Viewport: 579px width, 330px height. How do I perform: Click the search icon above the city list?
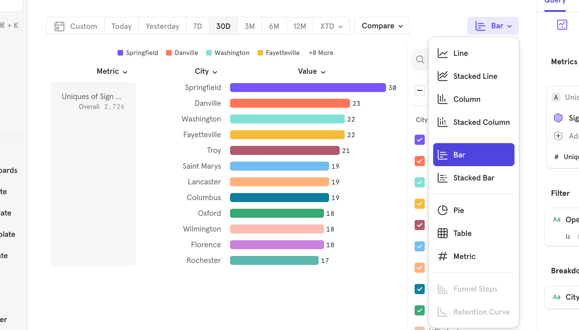pyautogui.click(x=420, y=59)
